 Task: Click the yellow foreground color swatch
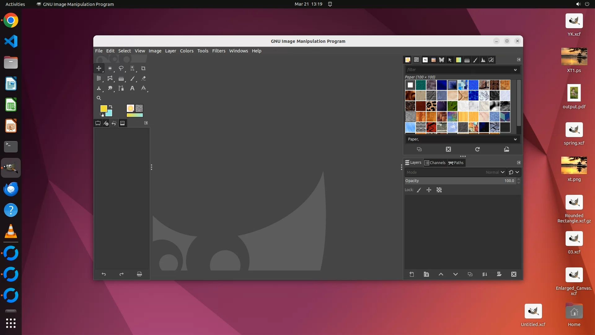point(103,108)
